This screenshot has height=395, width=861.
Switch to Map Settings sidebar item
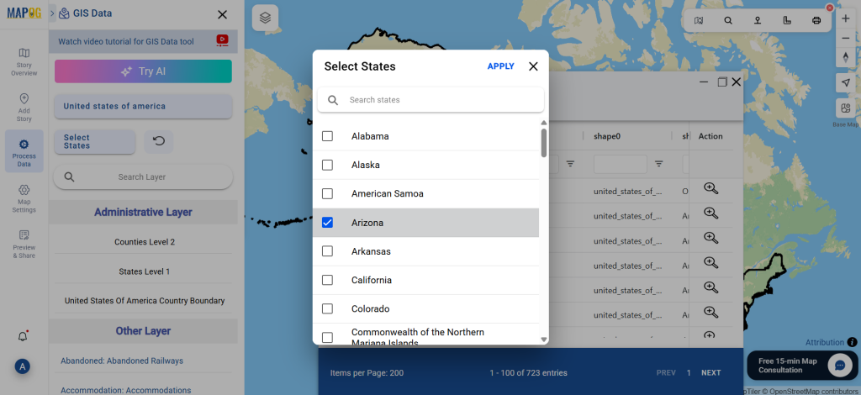[x=24, y=198]
